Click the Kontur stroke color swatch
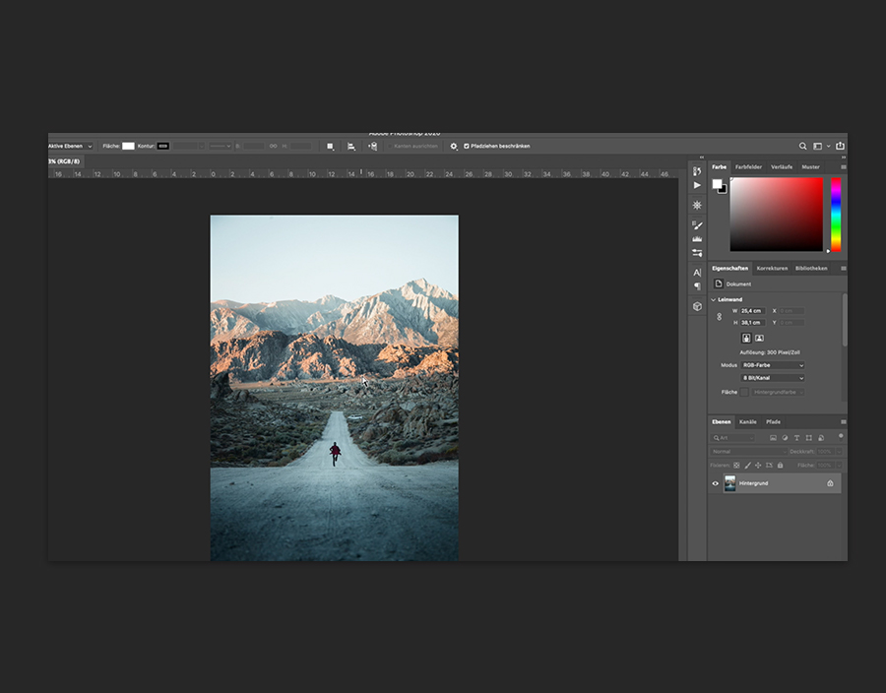 pyautogui.click(x=162, y=147)
